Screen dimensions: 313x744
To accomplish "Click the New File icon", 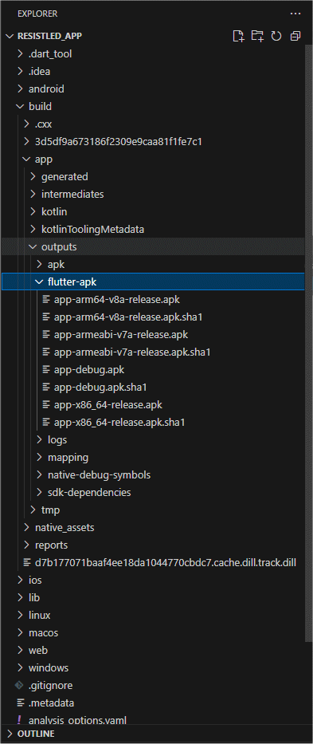I will 239,36.
